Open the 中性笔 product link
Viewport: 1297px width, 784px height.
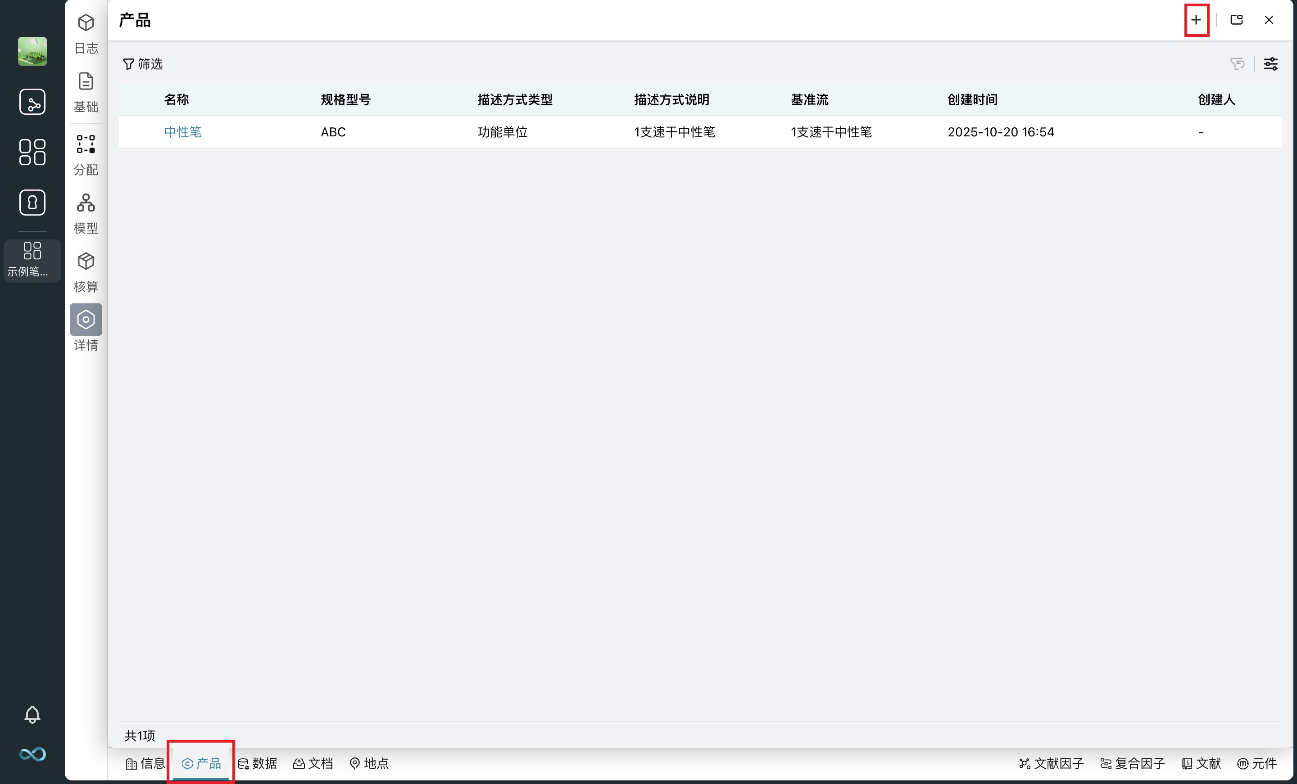tap(183, 131)
